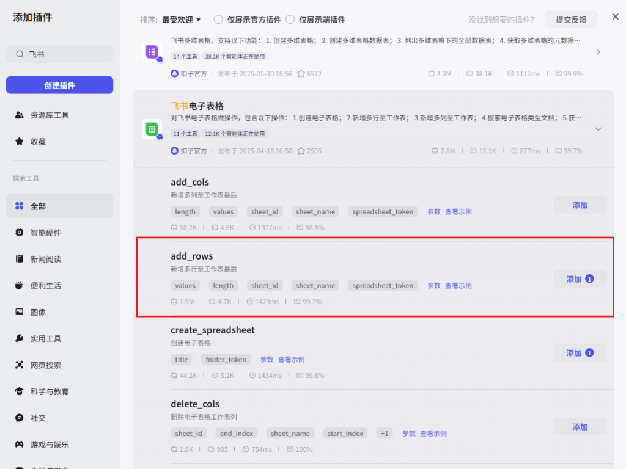This screenshot has height=469, width=626.
Task: Click the 99.9% success rate stat
Action: point(569,73)
